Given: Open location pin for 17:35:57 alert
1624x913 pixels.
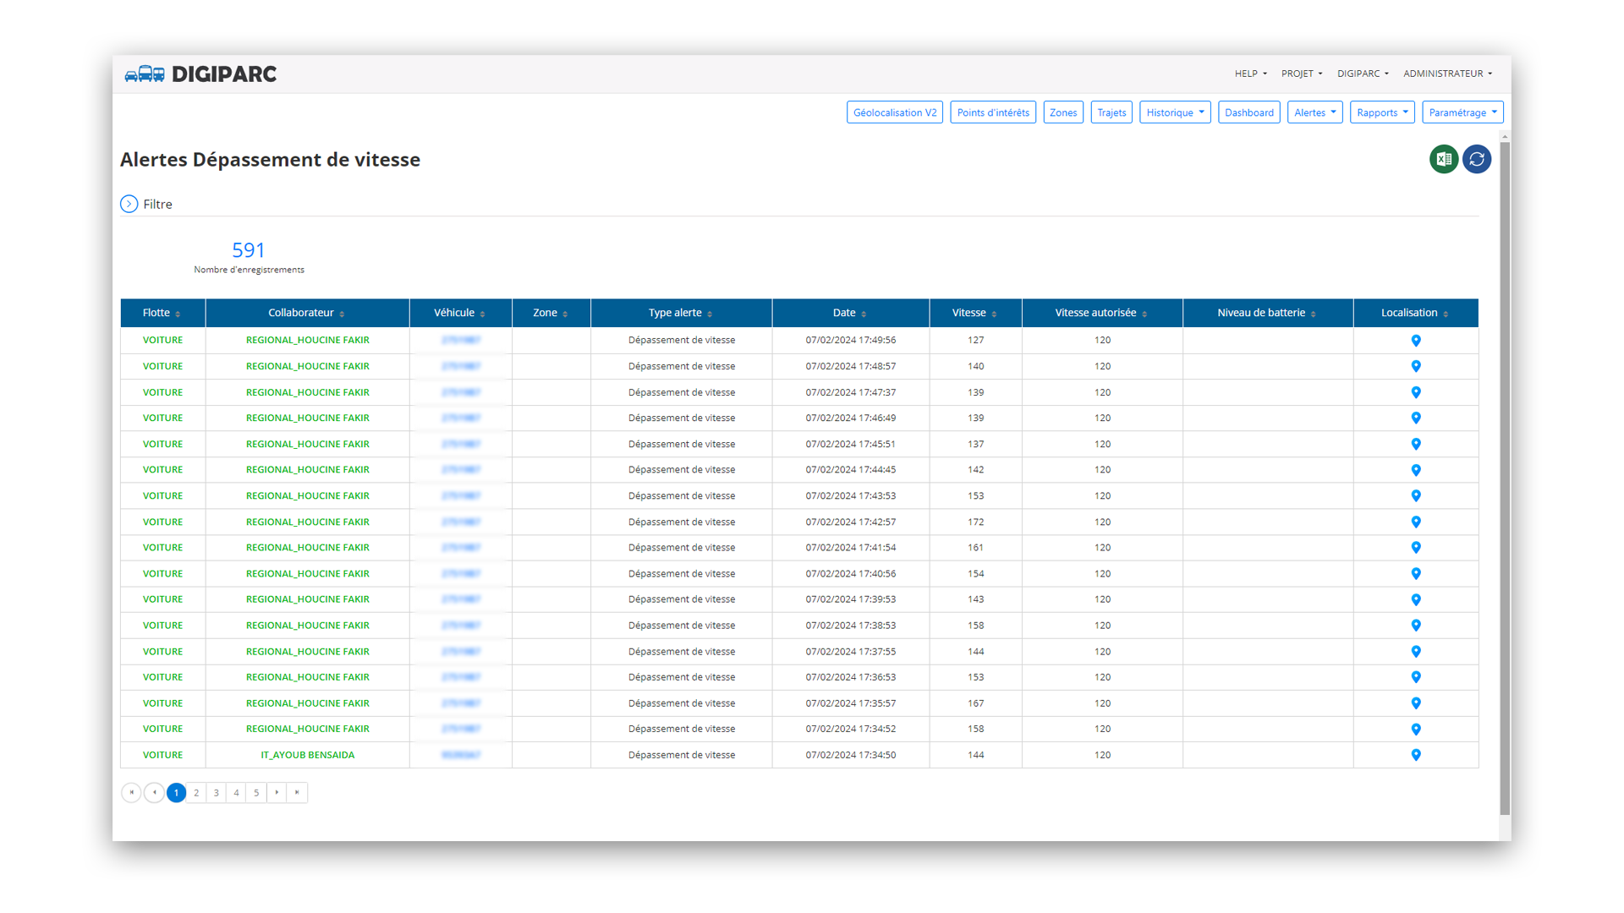Looking at the screenshot, I should 1416,703.
